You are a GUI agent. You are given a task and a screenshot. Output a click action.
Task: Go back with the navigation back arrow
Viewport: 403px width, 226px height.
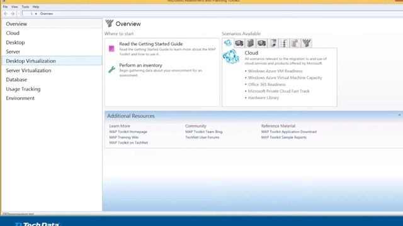[x=6, y=14]
